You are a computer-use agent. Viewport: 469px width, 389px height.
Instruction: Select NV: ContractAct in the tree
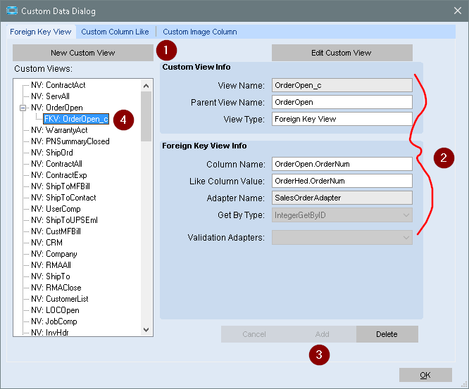(58, 85)
